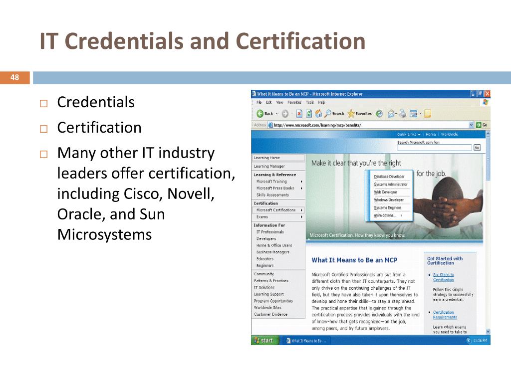Click Developers in the sidebar
Viewport: 511px width, 383px height.
(266, 239)
